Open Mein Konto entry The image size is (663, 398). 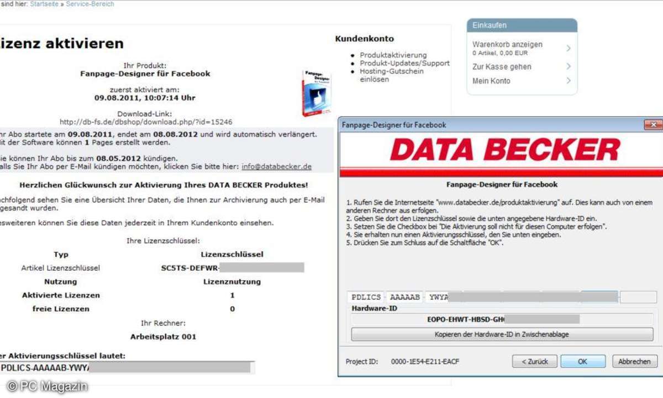[491, 81]
